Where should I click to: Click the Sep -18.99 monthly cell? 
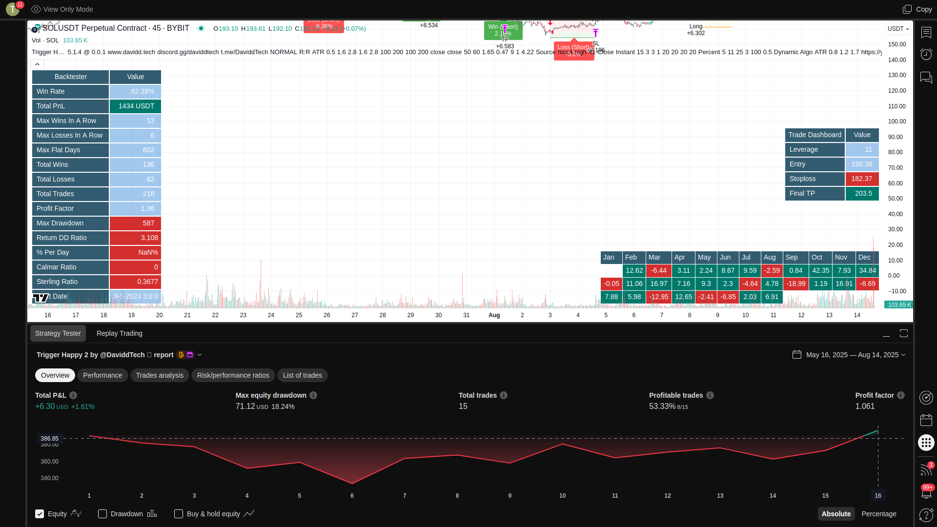click(x=796, y=284)
